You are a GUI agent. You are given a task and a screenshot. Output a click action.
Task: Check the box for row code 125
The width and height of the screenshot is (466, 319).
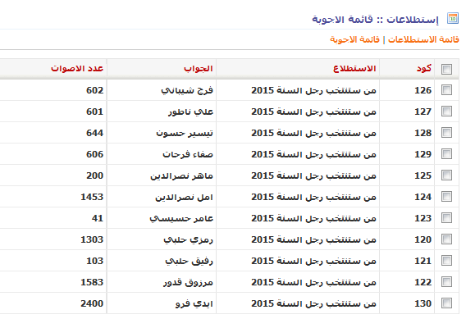[446, 175]
